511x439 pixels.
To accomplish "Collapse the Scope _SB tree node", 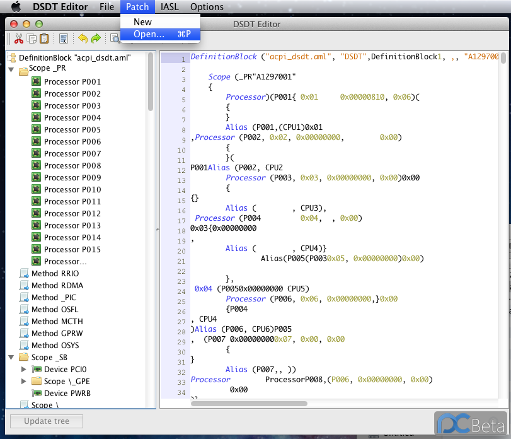I will click(12, 358).
